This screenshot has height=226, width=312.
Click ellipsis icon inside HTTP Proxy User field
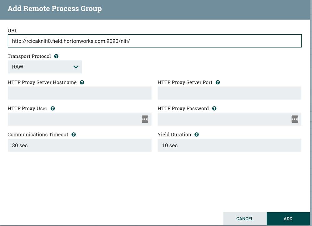(145, 119)
